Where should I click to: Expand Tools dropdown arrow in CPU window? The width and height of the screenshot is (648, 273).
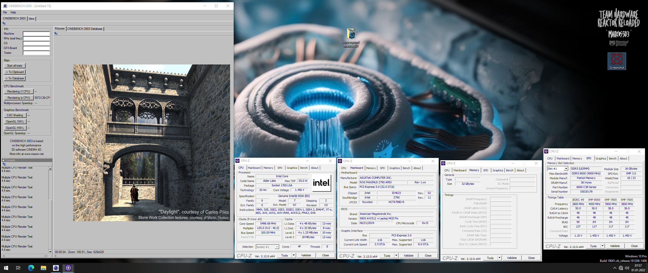pyautogui.click(x=294, y=255)
